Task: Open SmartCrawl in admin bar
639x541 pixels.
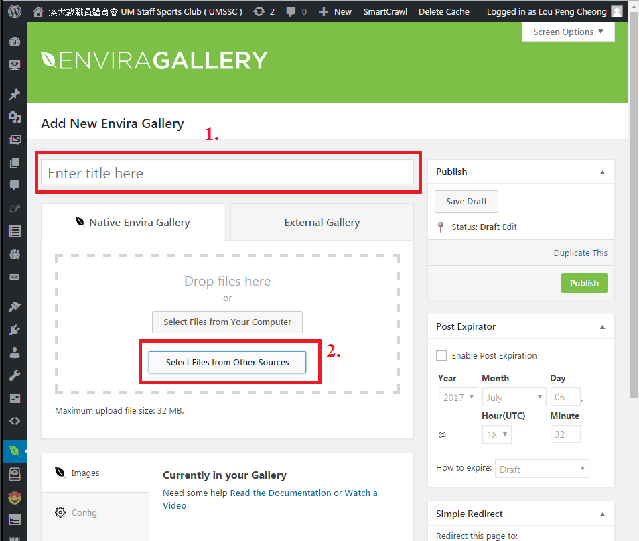Action: 385,12
